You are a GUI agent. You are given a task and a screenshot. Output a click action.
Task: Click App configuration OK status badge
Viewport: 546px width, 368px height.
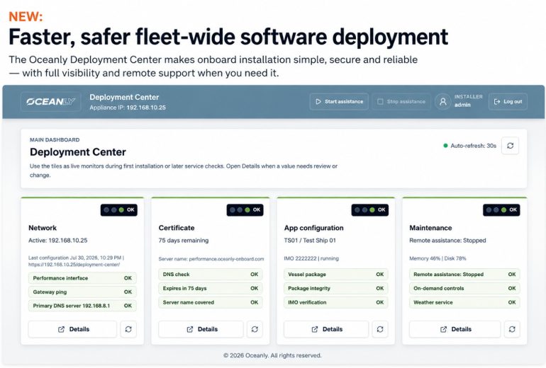370,210
